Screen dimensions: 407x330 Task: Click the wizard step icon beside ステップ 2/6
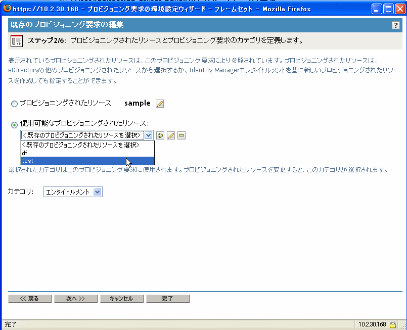click(x=17, y=41)
